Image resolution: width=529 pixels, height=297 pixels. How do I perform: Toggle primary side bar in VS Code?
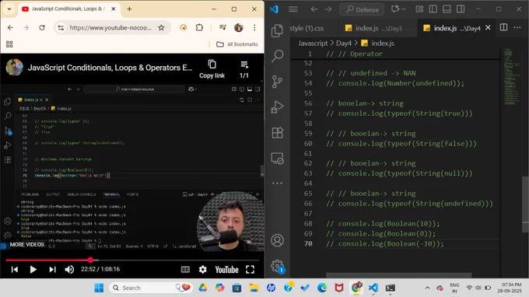click(x=433, y=9)
